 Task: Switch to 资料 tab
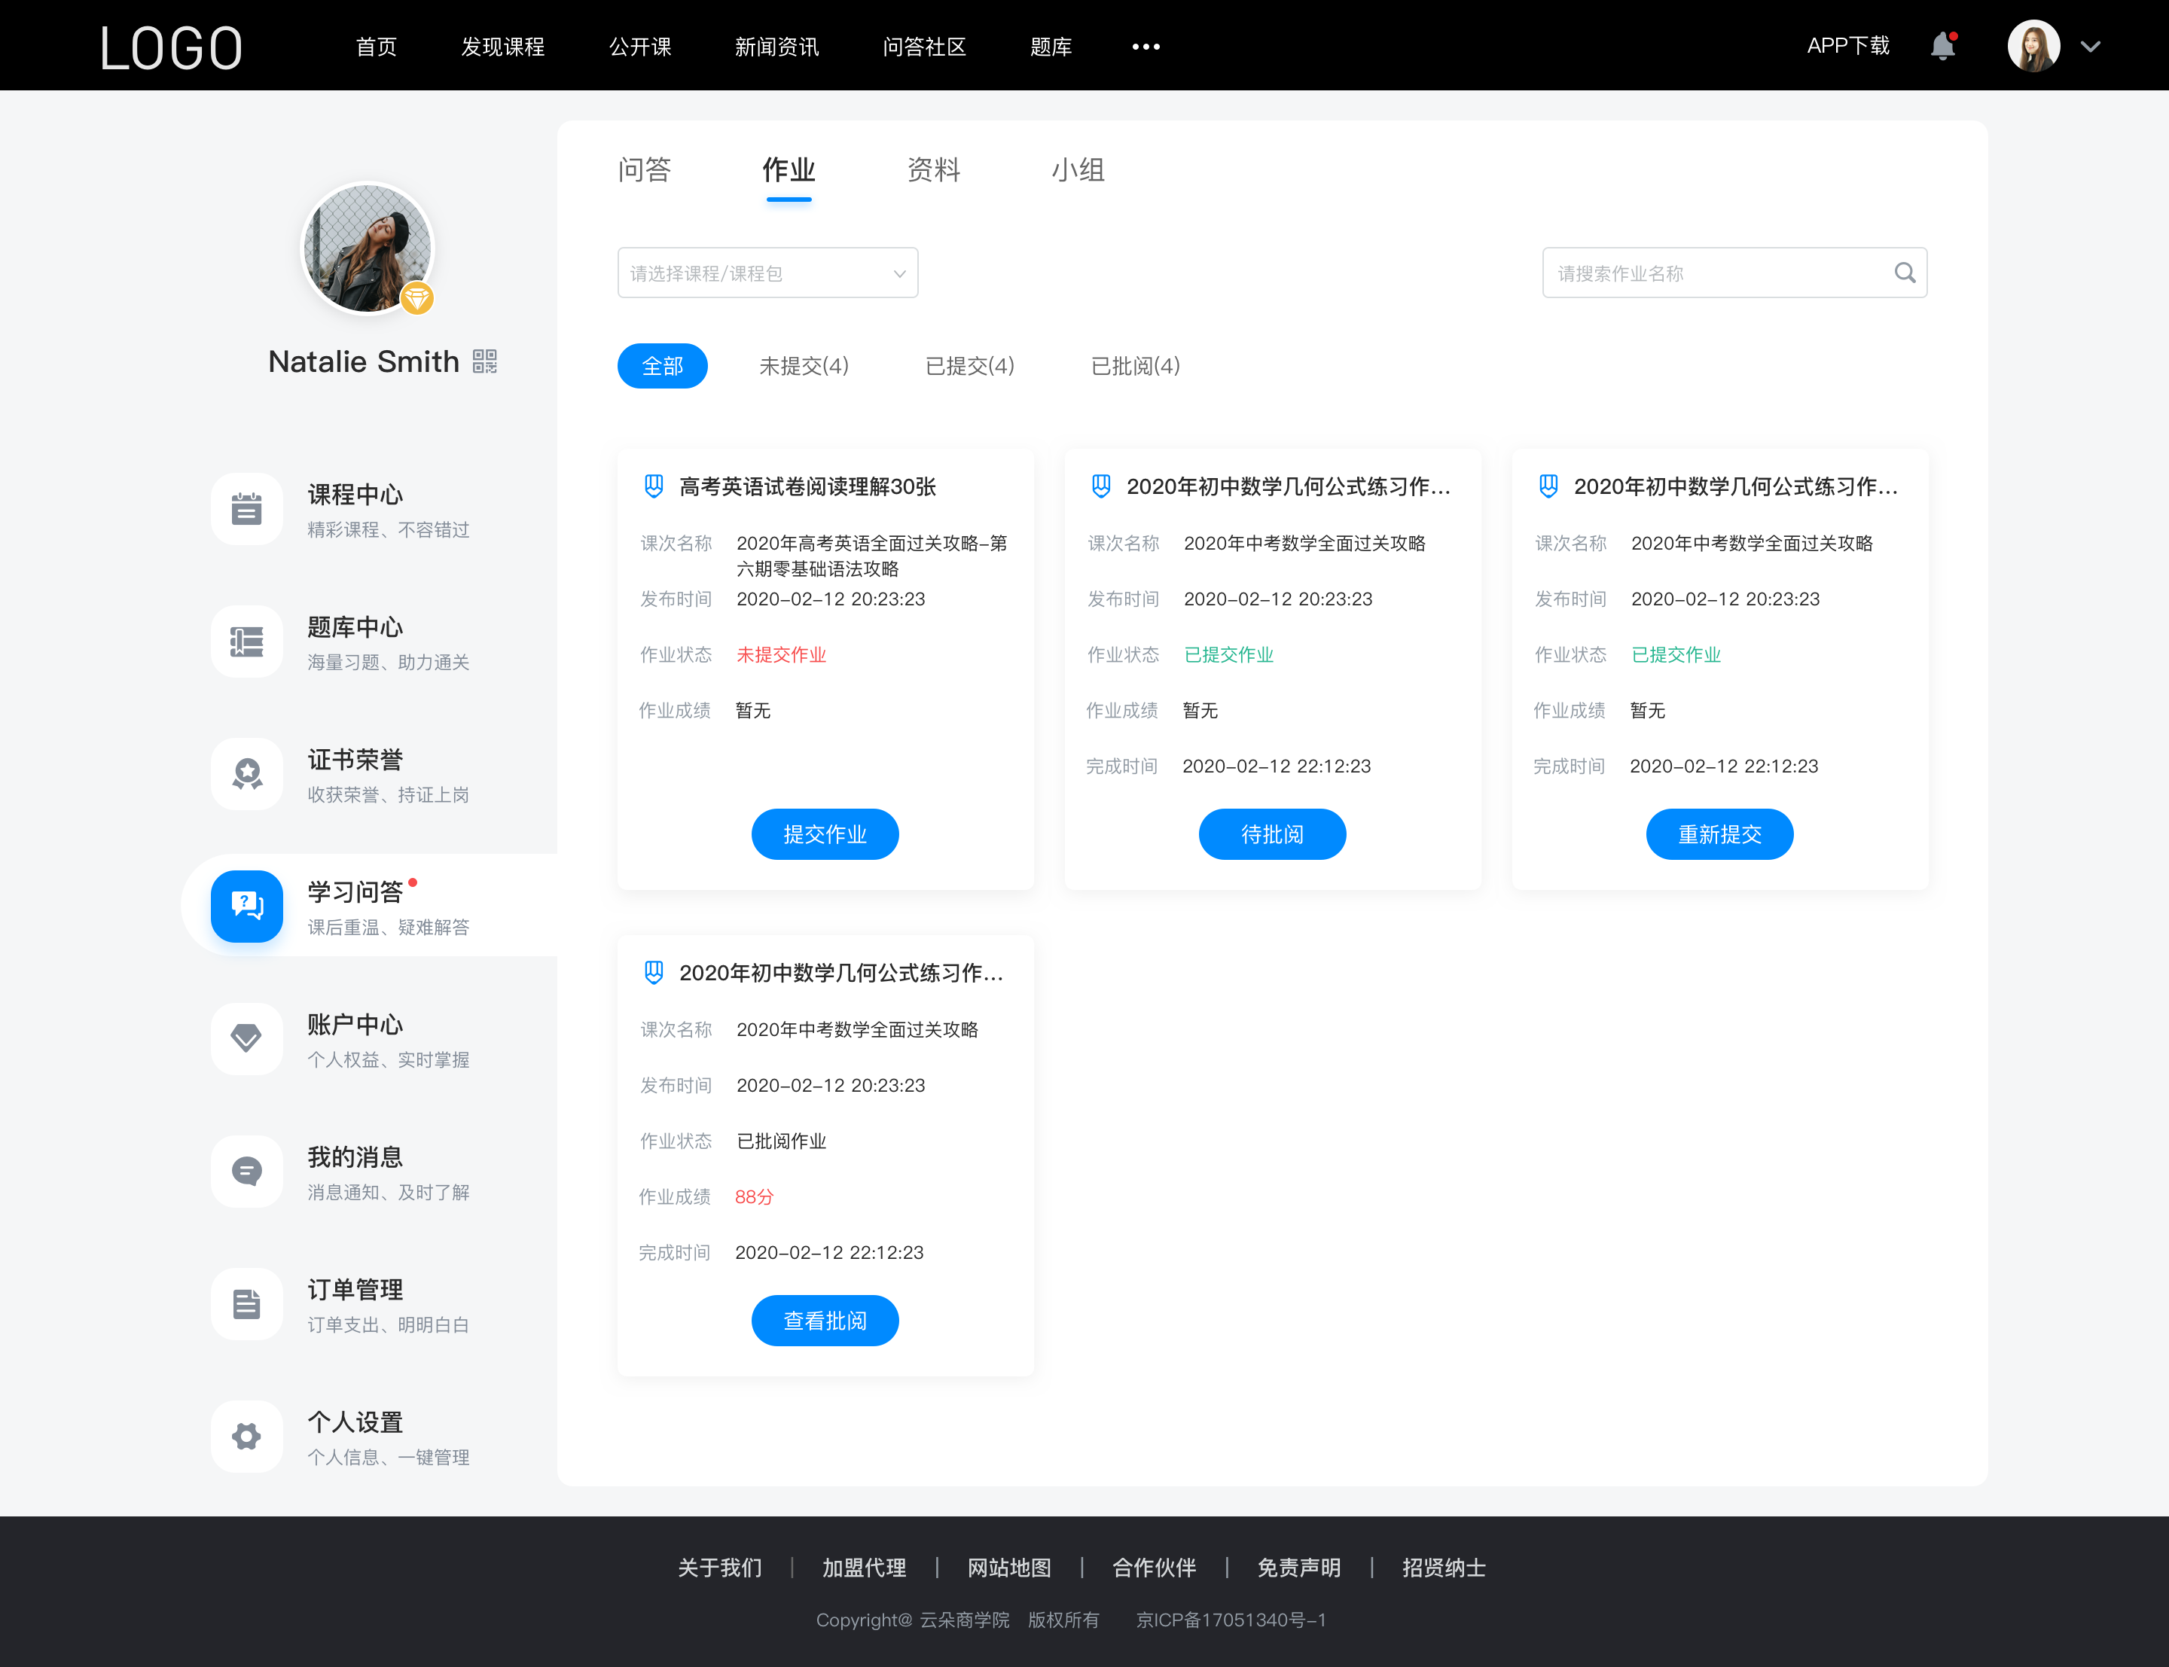pos(935,170)
